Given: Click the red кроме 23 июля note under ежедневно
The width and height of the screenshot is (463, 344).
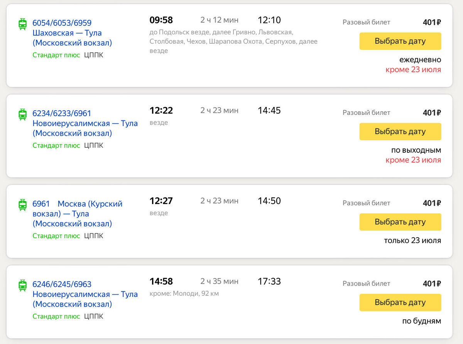Looking at the screenshot, I should 413,70.
